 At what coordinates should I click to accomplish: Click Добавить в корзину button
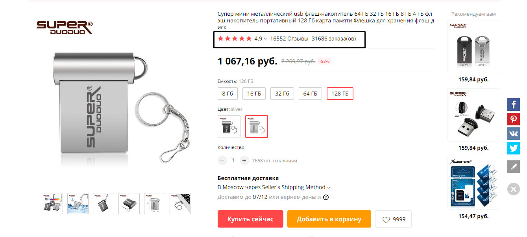329,219
